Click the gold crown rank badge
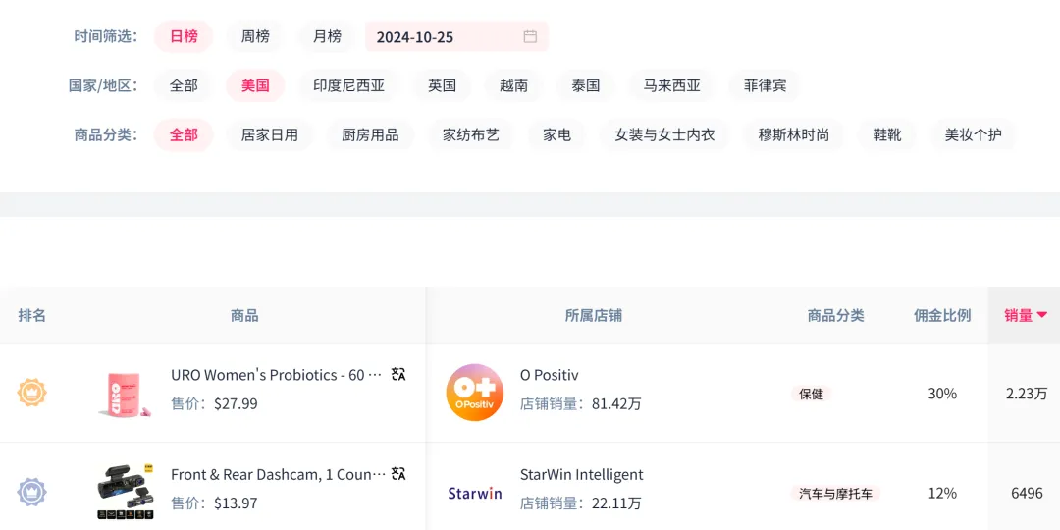1060x530 pixels. coord(32,393)
